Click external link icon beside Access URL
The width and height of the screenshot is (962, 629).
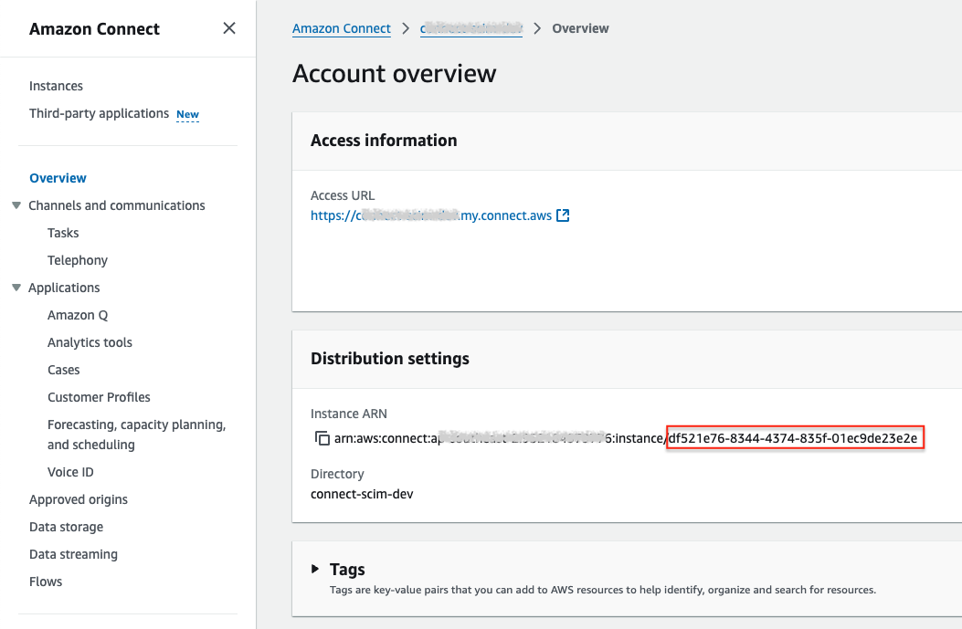tap(563, 216)
